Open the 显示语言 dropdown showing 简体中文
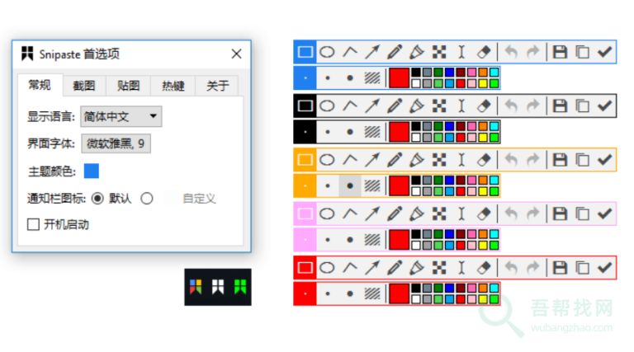Screen dimensions: 634x352 (x=121, y=116)
